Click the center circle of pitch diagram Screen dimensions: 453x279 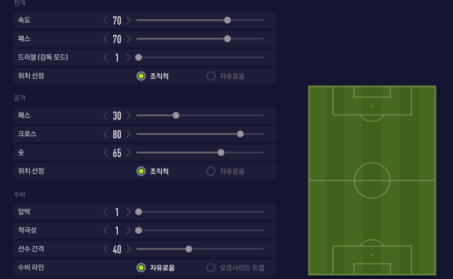pos(372,181)
